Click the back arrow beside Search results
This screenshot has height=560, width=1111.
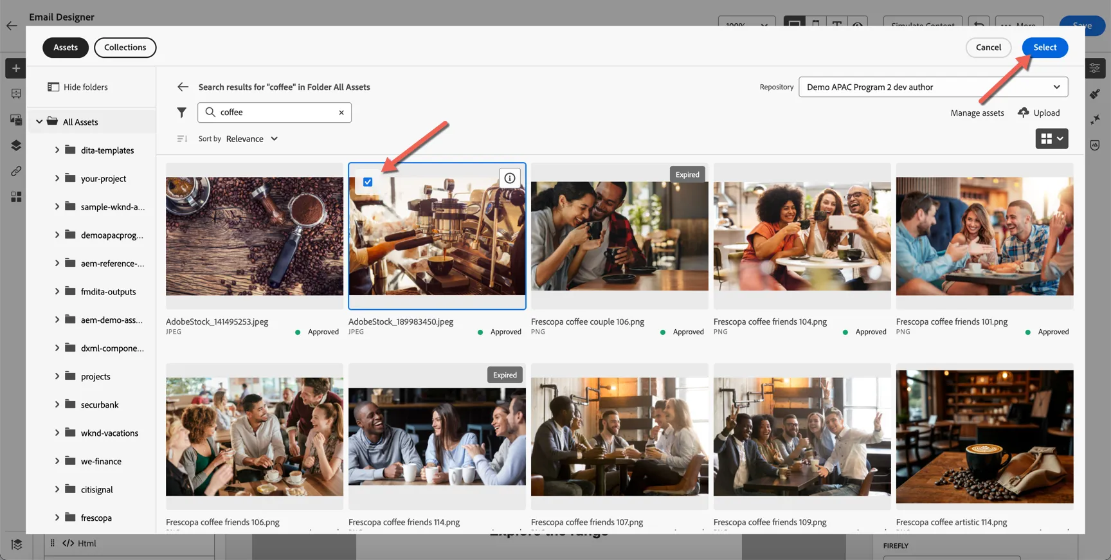[183, 87]
